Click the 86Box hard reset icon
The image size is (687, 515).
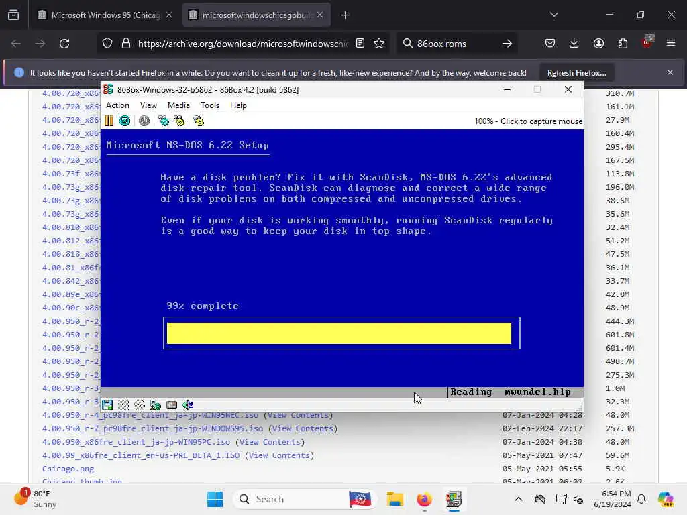[x=125, y=121]
